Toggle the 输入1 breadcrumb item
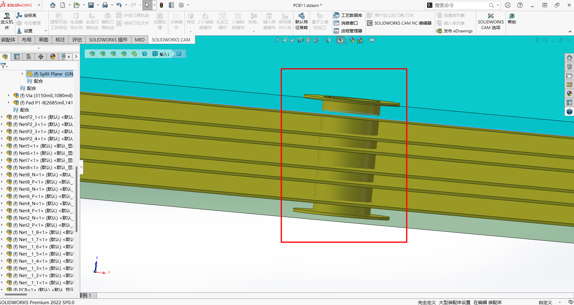The image size is (574, 305). pyautogui.click(x=161, y=54)
